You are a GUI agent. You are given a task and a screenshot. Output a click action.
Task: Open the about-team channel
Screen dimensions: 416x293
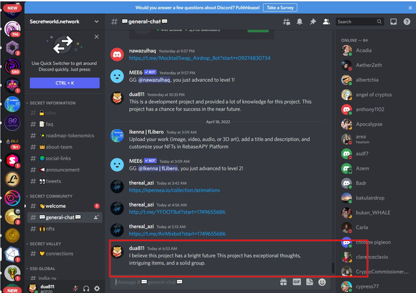click(64, 147)
